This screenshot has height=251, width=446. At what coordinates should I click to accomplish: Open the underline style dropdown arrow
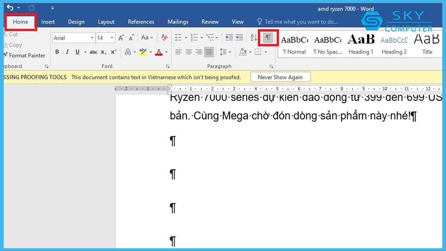tap(85, 52)
